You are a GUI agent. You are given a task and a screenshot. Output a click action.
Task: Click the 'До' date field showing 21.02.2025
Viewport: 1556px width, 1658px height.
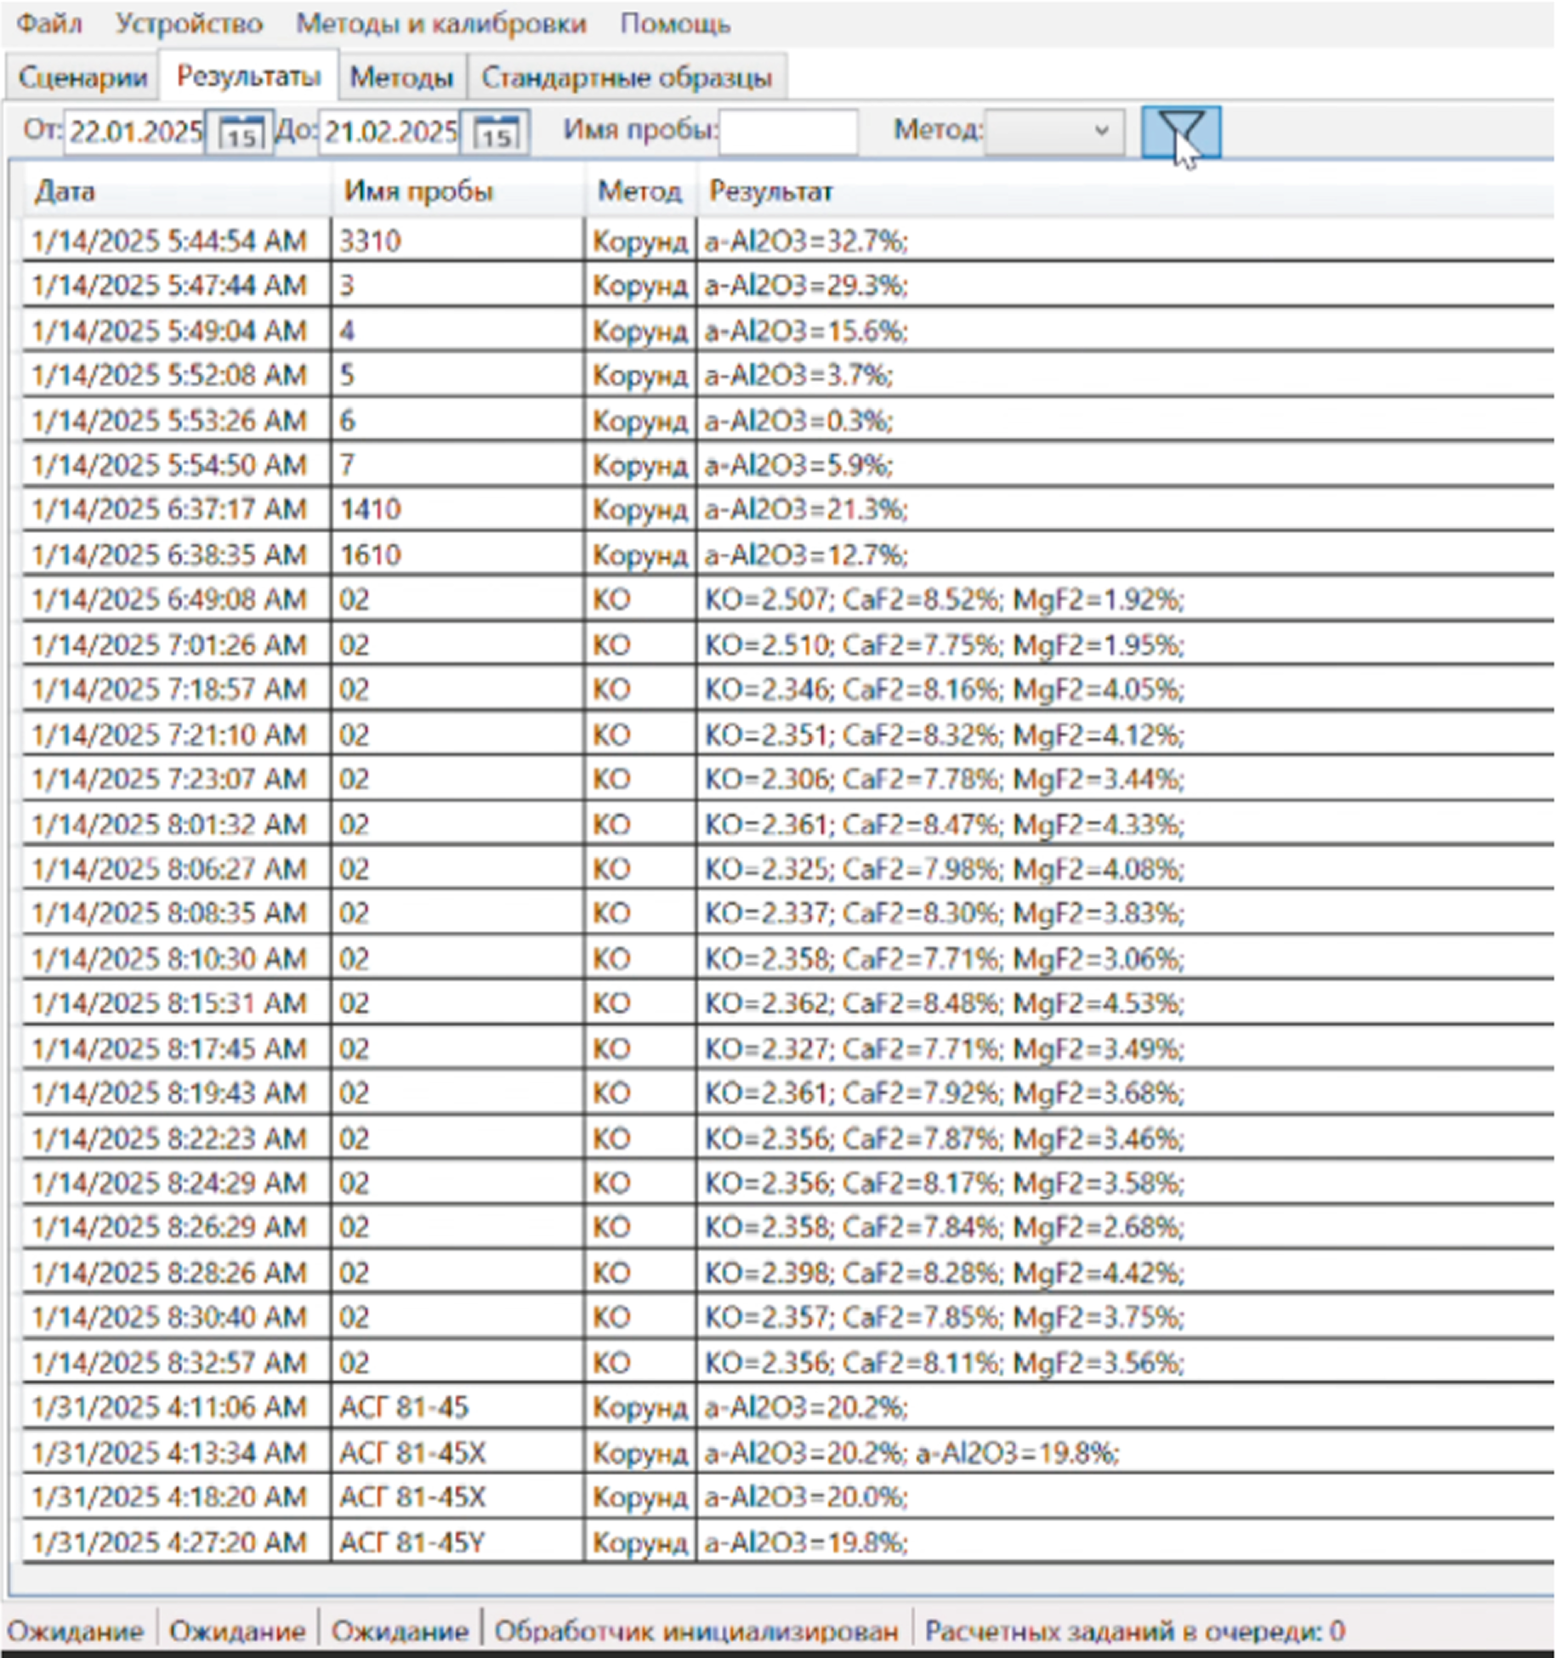[390, 133]
